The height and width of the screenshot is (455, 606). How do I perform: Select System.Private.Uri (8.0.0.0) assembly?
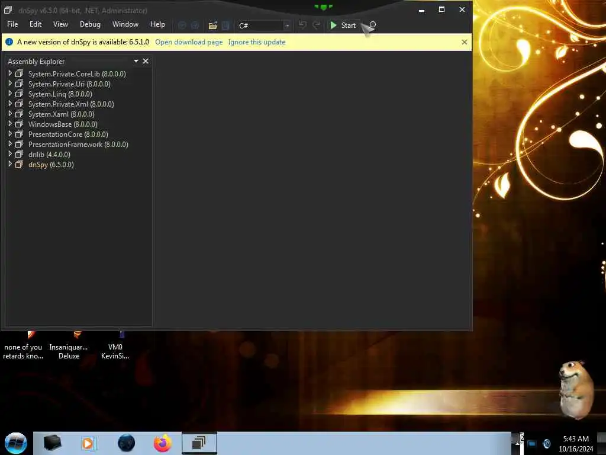coord(69,84)
